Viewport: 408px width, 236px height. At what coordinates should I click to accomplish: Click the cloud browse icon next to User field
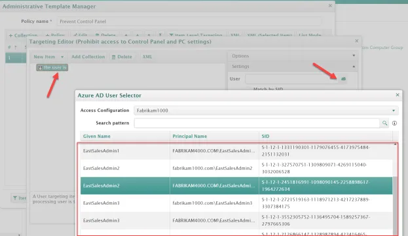pos(343,78)
